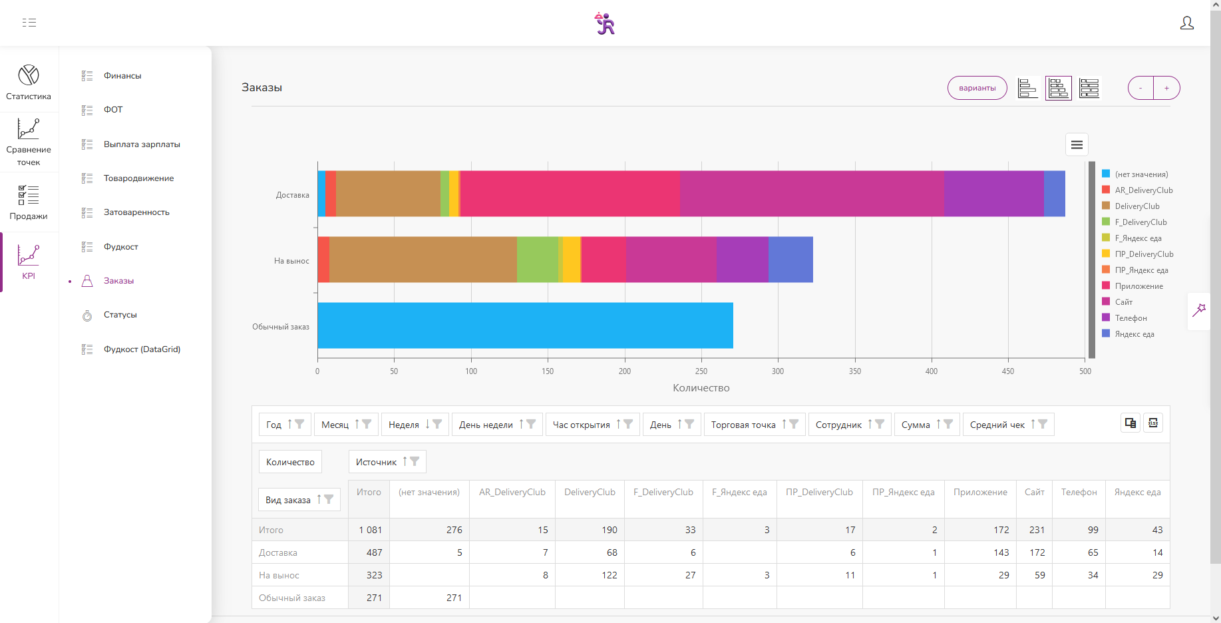1221x623 pixels.
Task: Click the Яндекс еда legend color swatch
Action: point(1106,333)
